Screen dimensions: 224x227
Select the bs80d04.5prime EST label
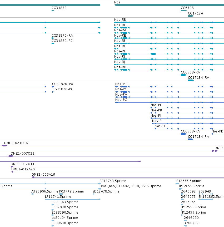(65, 218)
